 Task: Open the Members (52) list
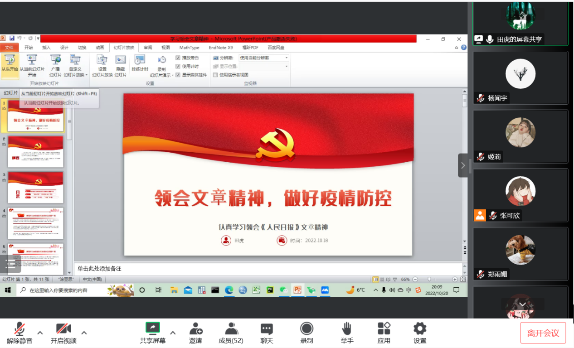(231, 328)
